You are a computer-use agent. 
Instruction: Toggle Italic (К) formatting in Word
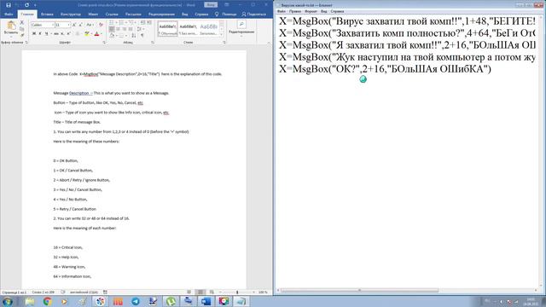40,33
